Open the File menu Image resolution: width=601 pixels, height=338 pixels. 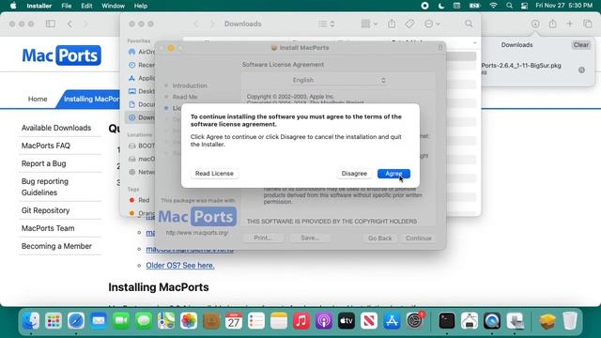[x=67, y=6]
